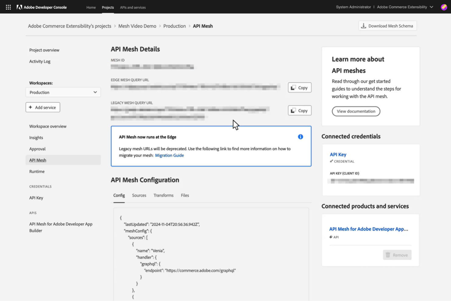This screenshot has height=301, width=451.
Task: Copy the Legacy Mesh Query URL
Action: tap(299, 110)
